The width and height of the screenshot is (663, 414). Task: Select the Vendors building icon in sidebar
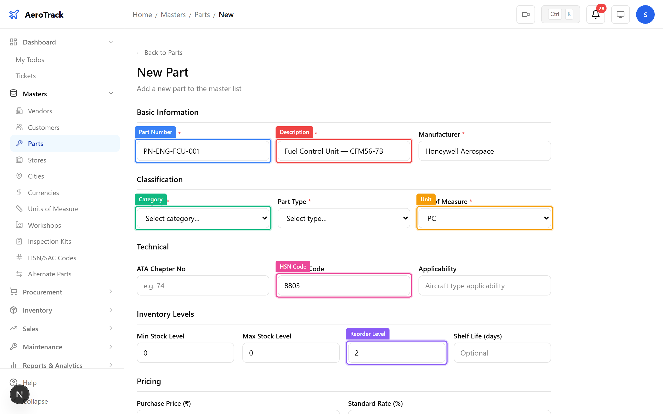pyautogui.click(x=19, y=111)
